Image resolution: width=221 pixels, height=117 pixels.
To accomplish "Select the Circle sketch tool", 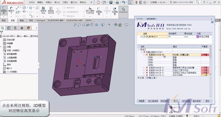I will tap(24, 8).
